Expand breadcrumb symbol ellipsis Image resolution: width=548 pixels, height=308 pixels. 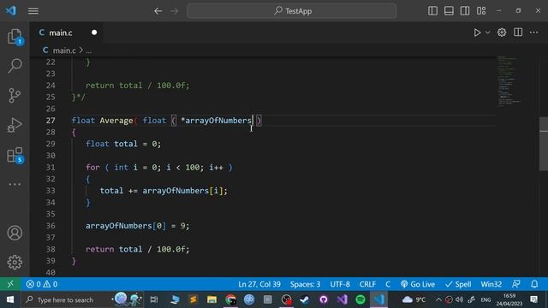click(x=88, y=51)
